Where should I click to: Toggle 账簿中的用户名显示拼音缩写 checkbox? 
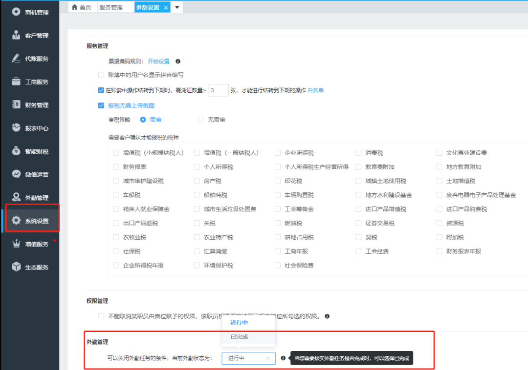coord(101,75)
